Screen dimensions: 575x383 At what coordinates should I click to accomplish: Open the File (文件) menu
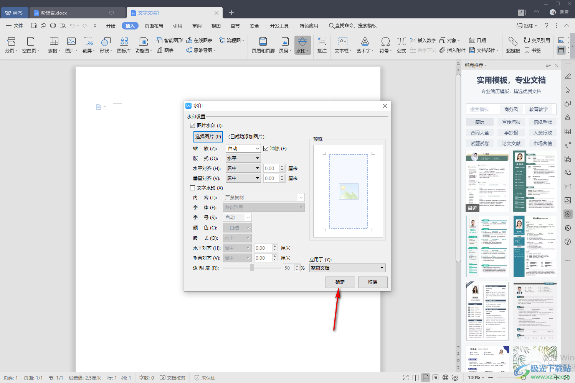point(15,26)
